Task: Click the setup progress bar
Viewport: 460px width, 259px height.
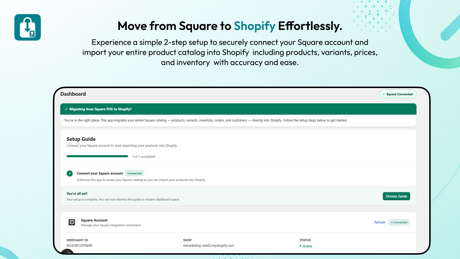Action: coord(97,156)
